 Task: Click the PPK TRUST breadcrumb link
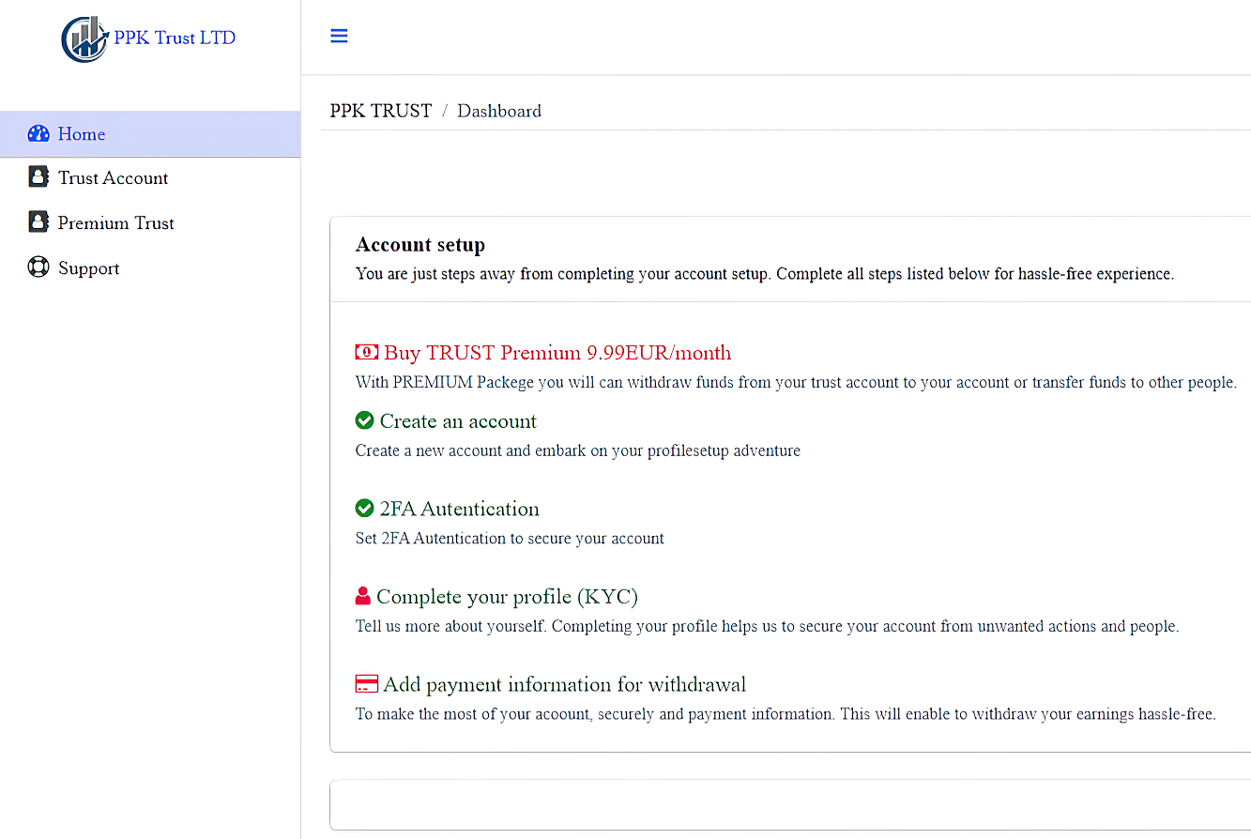pyautogui.click(x=380, y=111)
